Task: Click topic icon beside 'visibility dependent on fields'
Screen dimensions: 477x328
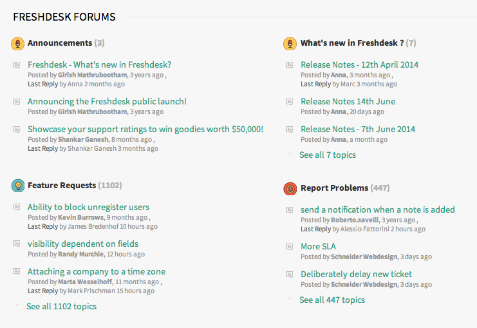Action: (x=17, y=244)
